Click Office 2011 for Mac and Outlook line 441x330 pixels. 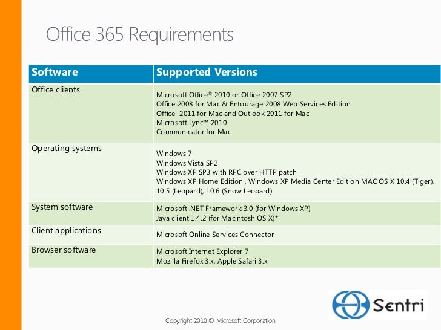tap(233, 114)
